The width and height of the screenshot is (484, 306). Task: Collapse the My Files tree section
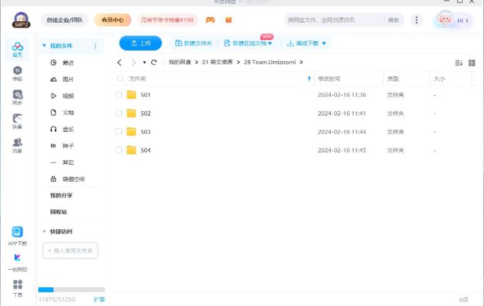coord(44,46)
